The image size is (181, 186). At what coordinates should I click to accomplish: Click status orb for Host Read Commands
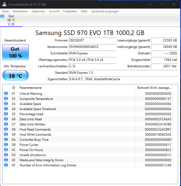point(6,129)
